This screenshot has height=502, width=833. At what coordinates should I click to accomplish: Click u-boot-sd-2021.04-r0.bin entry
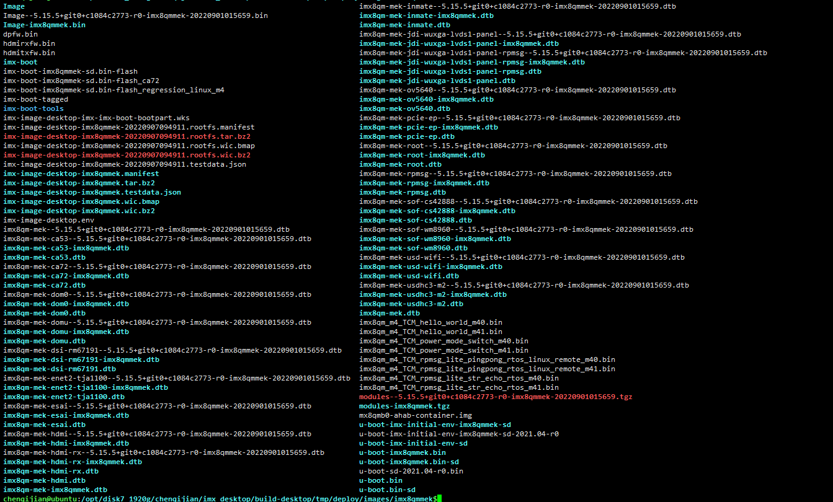(411, 471)
